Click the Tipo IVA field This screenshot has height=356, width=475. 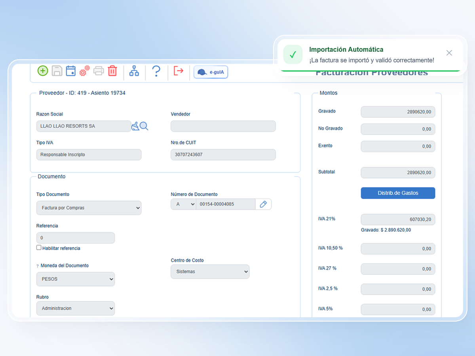(x=89, y=155)
